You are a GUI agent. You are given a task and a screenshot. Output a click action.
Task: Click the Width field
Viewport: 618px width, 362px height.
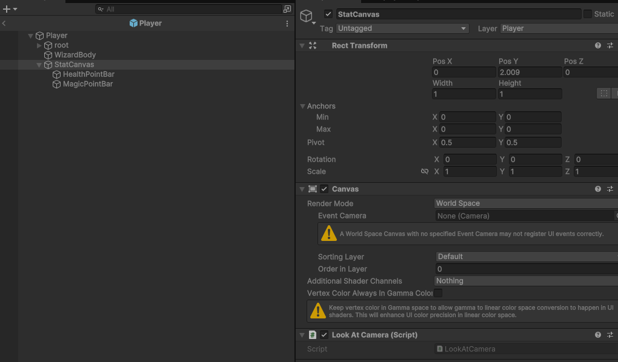click(x=463, y=94)
